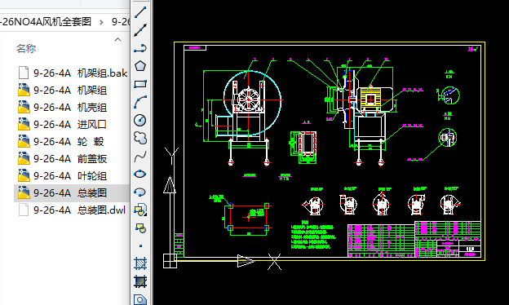Click the 名称 column header
The height and width of the screenshot is (305, 509).
(26, 49)
